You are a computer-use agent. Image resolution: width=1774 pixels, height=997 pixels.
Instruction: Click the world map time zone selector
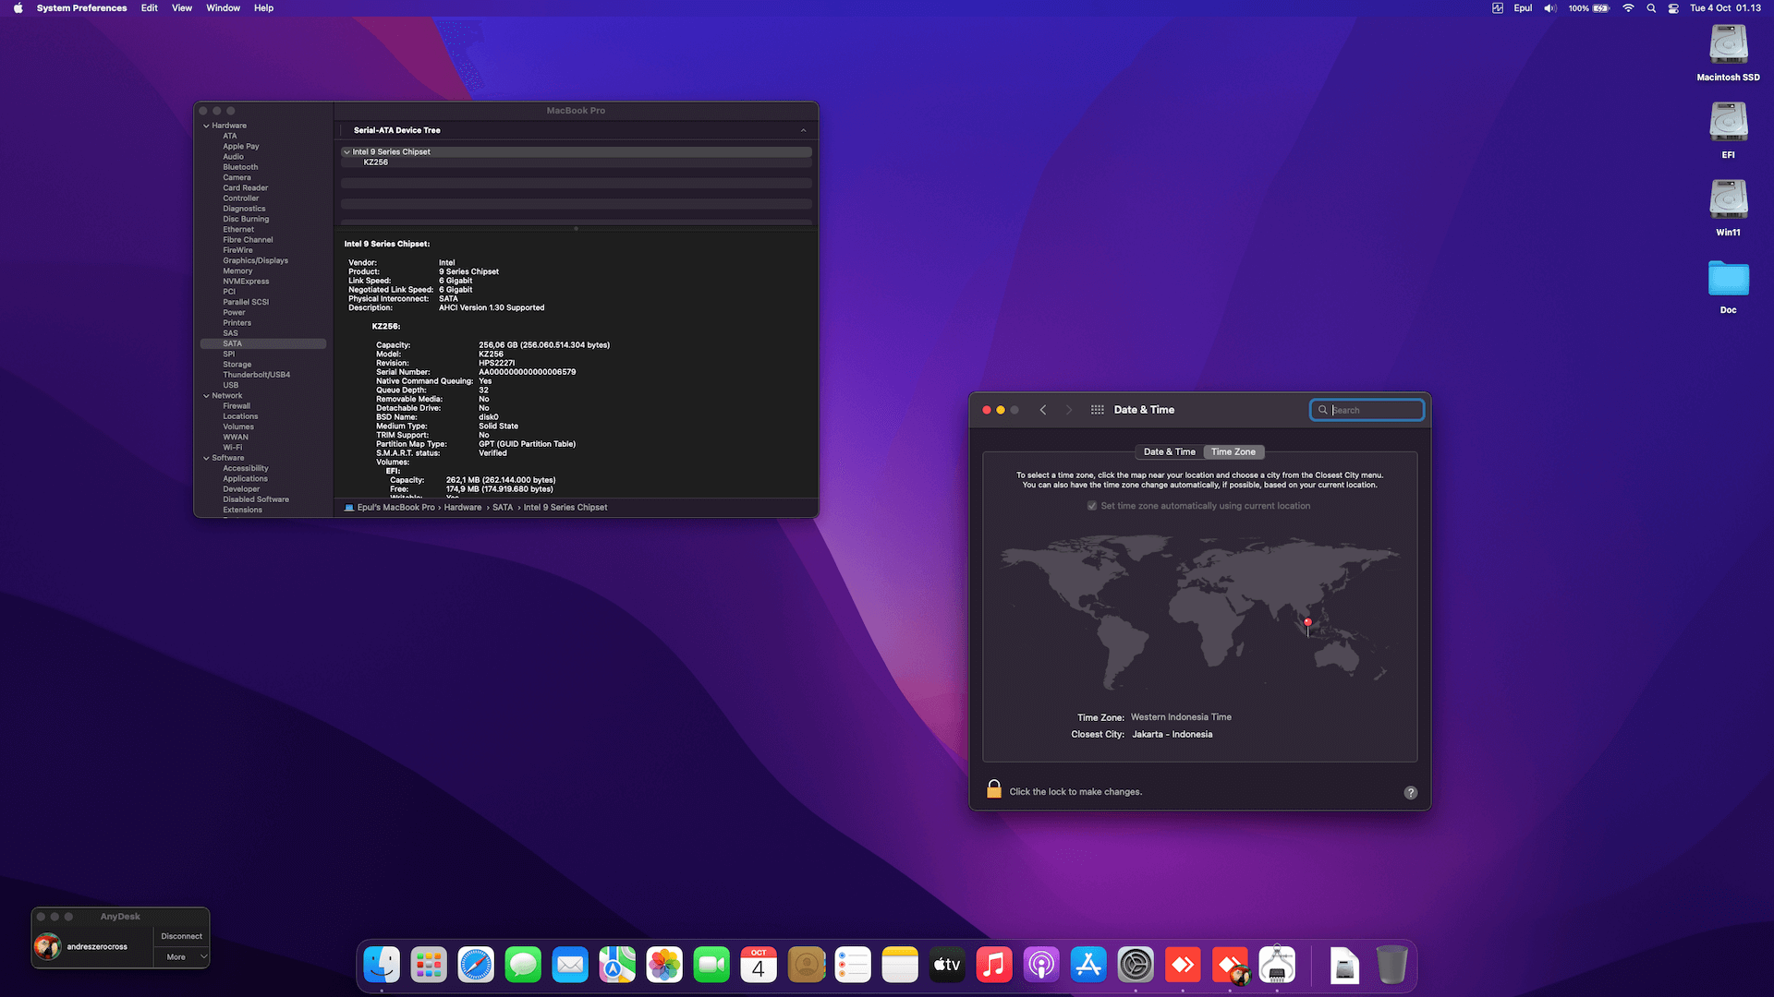coord(1199,611)
